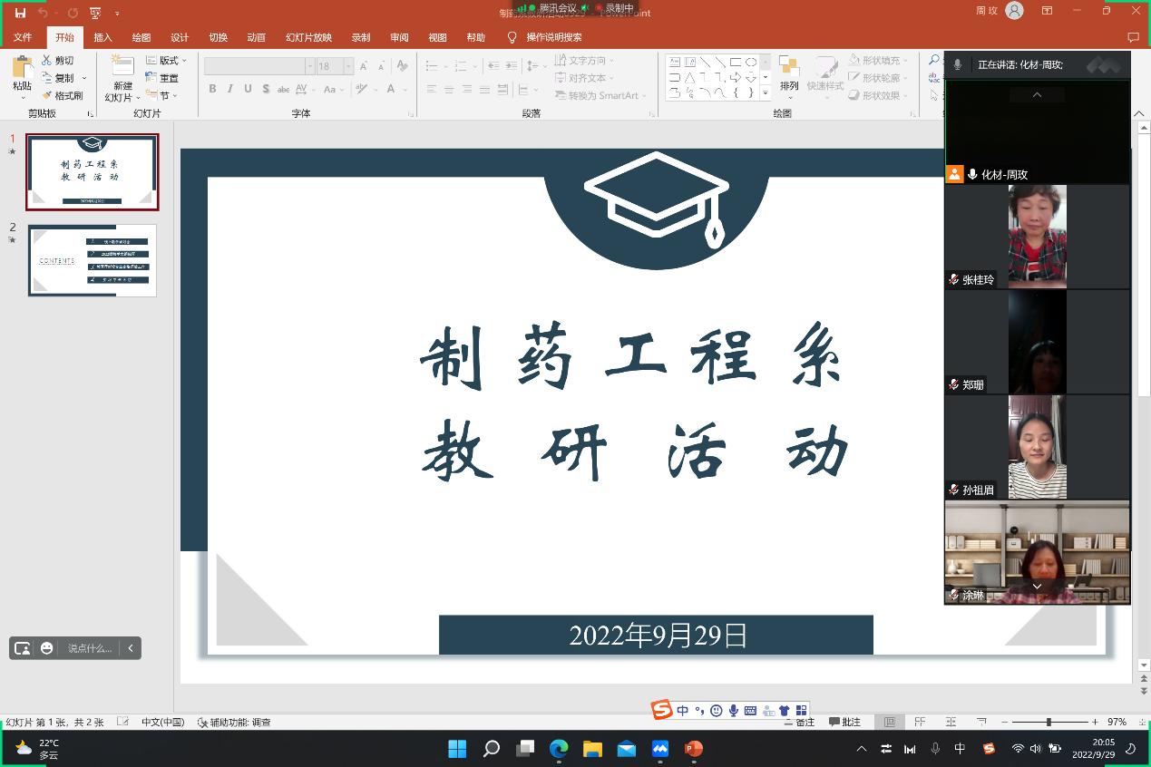Click the Paste clipboard icon

pos(22,69)
